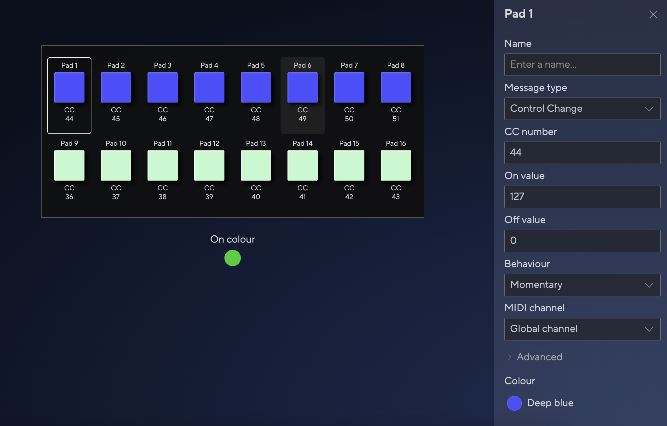Select the Pad 2 blue square
Image resolution: width=667 pixels, height=426 pixels.
coord(116,87)
